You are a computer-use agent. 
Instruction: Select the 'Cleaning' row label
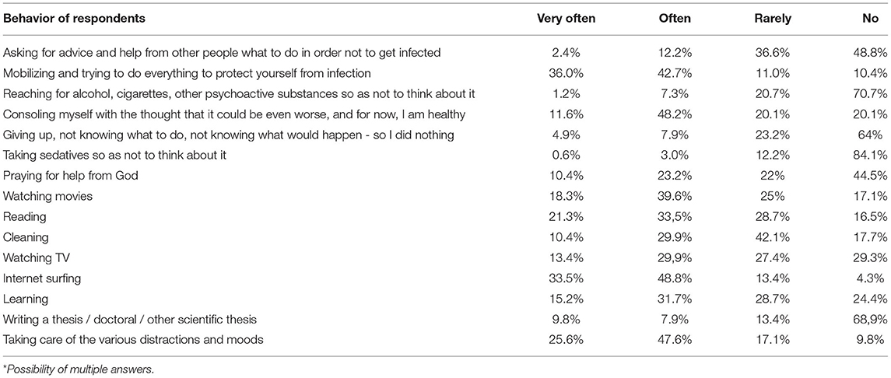24,237
